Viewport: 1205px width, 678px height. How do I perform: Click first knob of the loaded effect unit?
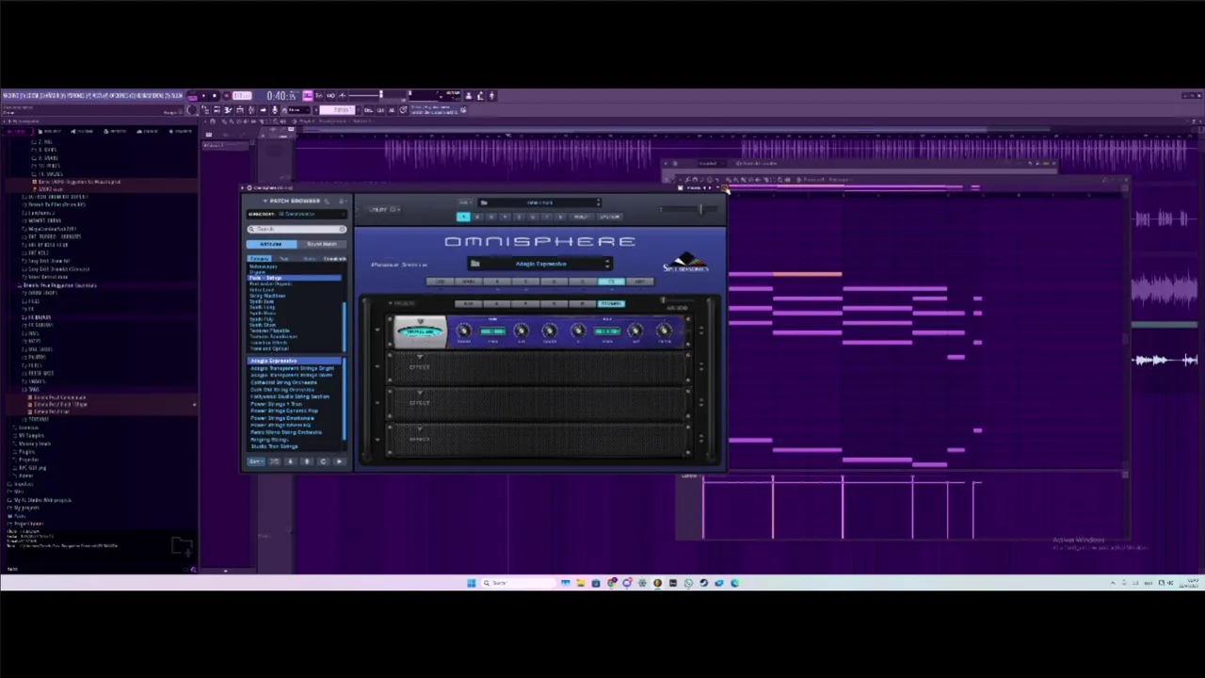pos(464,331)
